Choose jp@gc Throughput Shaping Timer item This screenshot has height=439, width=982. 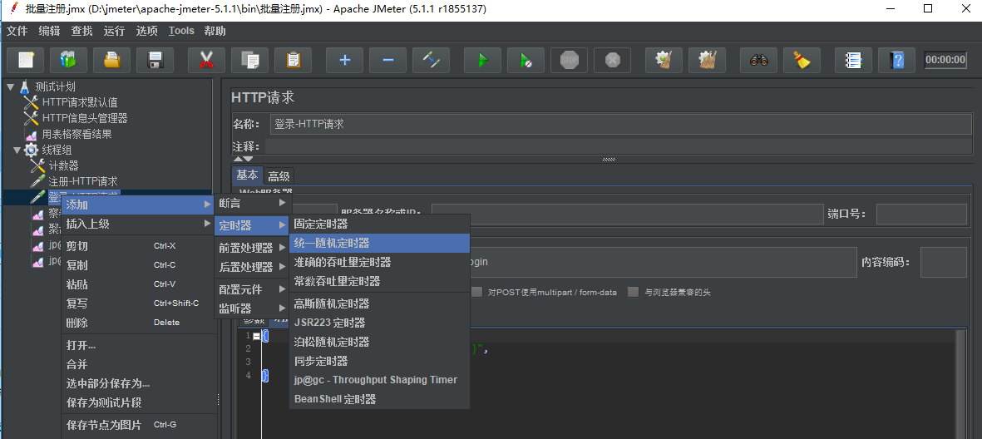coord(379,380)
